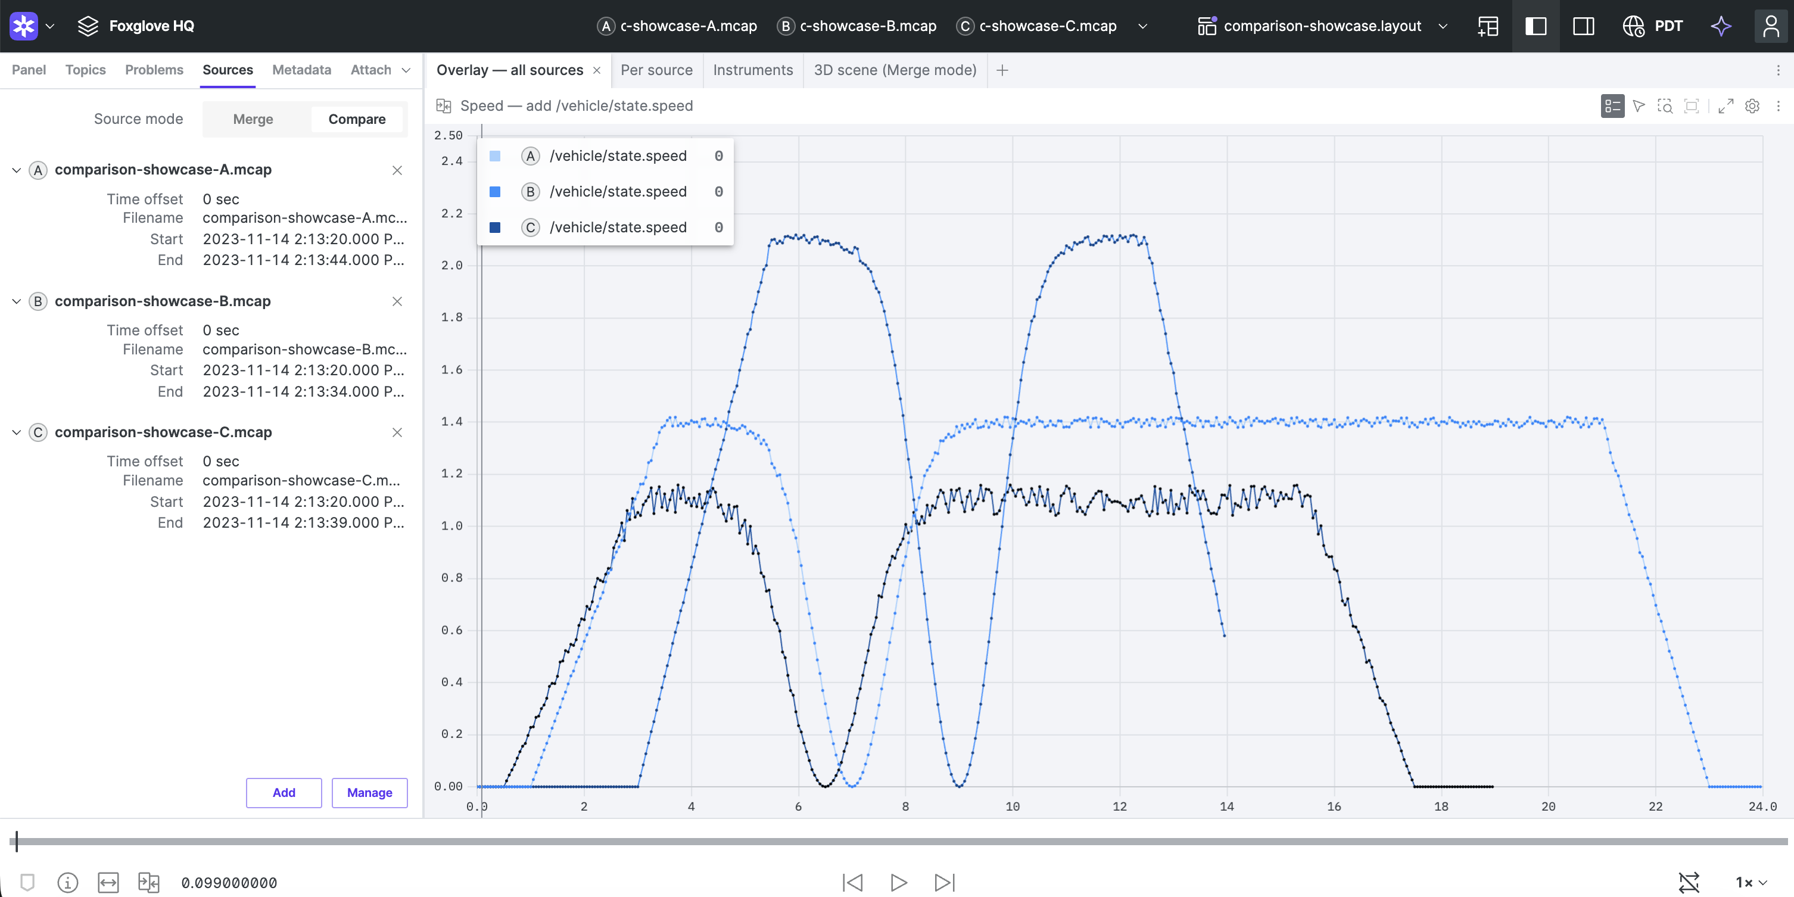Click the Add source button
The image size is (1794, 897).
(284, 793)
